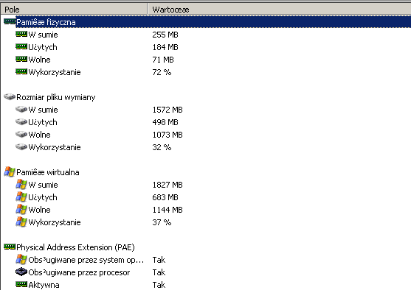Select the 37 % value
Viewport: 411px width, 290px height.
pyautogui.click(x=162, y=222)
